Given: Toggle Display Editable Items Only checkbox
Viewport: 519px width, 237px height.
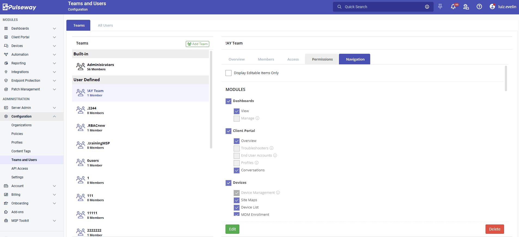Looking at the screenshot, I should pyautogui.click(x=228, y=73).
